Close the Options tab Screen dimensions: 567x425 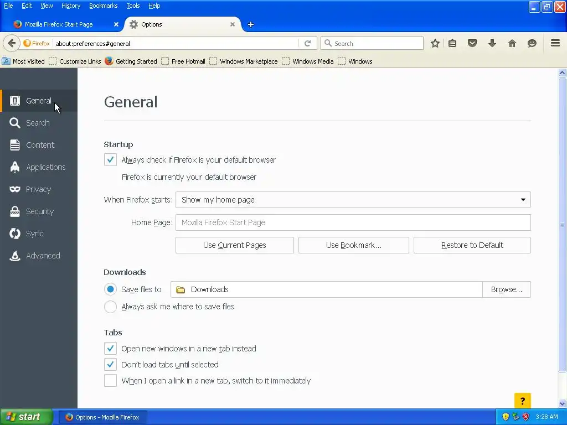pos(233,24)
